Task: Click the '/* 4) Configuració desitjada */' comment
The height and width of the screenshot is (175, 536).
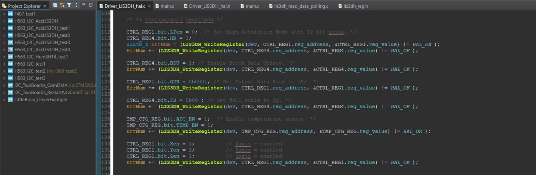Action: tap(174, 19)
